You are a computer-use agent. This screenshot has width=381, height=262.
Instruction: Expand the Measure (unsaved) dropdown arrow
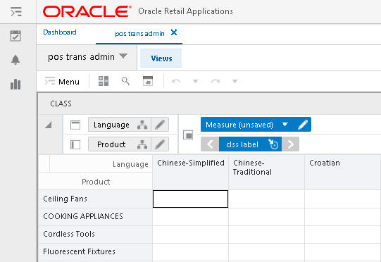[285, 125]
